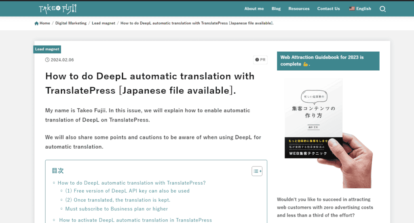The width and height of the screenshot is (414, 223).
Task: Click the 'Wouldn't you like to succeed' sidebar text
Action: 325,207
